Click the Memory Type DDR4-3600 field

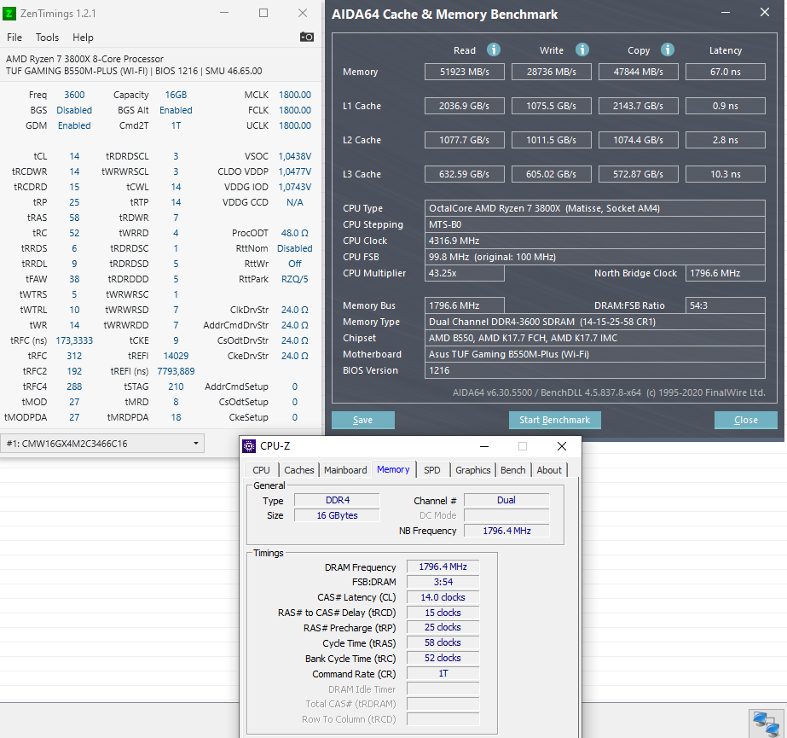[595, 322]
